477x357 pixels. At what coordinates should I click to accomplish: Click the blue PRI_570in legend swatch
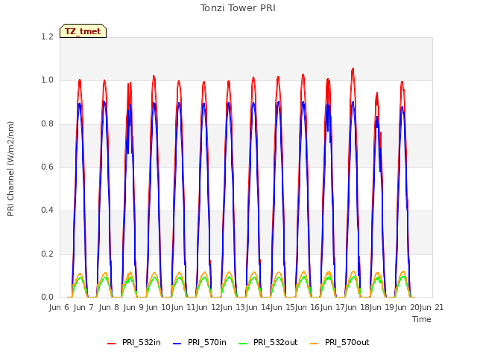pos(177,343)
